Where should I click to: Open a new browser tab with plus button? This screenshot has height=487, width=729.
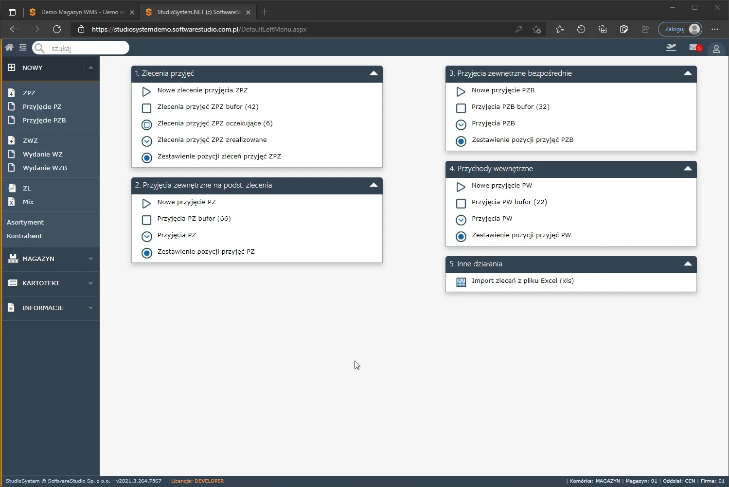click(x=265, y=12)
